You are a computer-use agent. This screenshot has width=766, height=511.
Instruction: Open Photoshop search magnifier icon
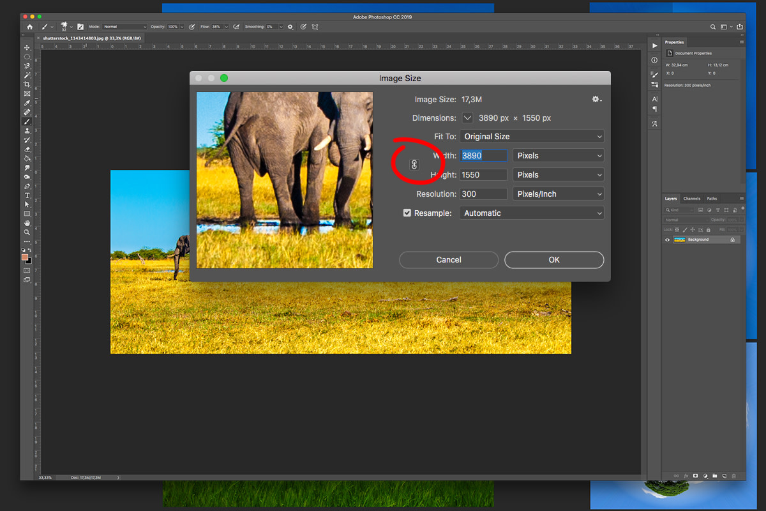point(713,27)
